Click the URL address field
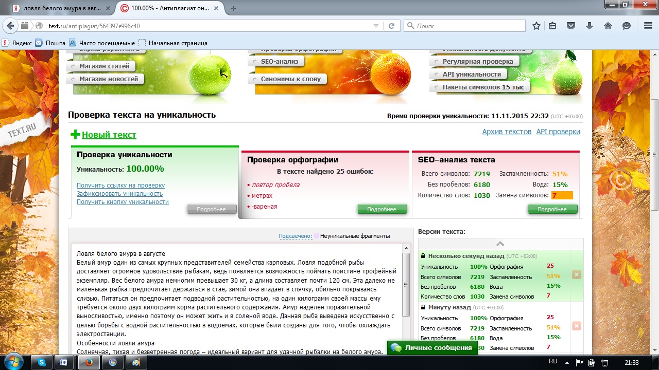Image resolution: width=659 pixels, height=370 pixels. (209, 26)
